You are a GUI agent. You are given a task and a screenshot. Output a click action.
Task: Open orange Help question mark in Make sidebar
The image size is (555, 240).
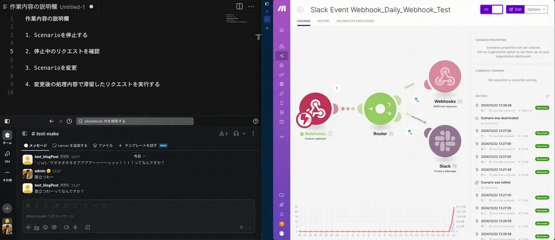point(282,224)
